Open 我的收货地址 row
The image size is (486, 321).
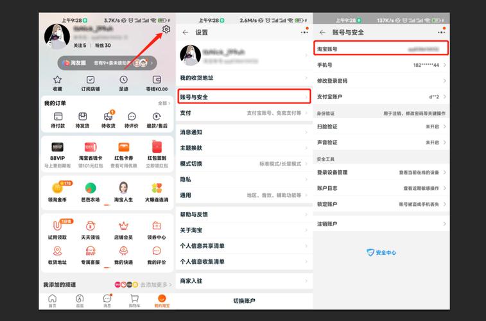point(244,78)
